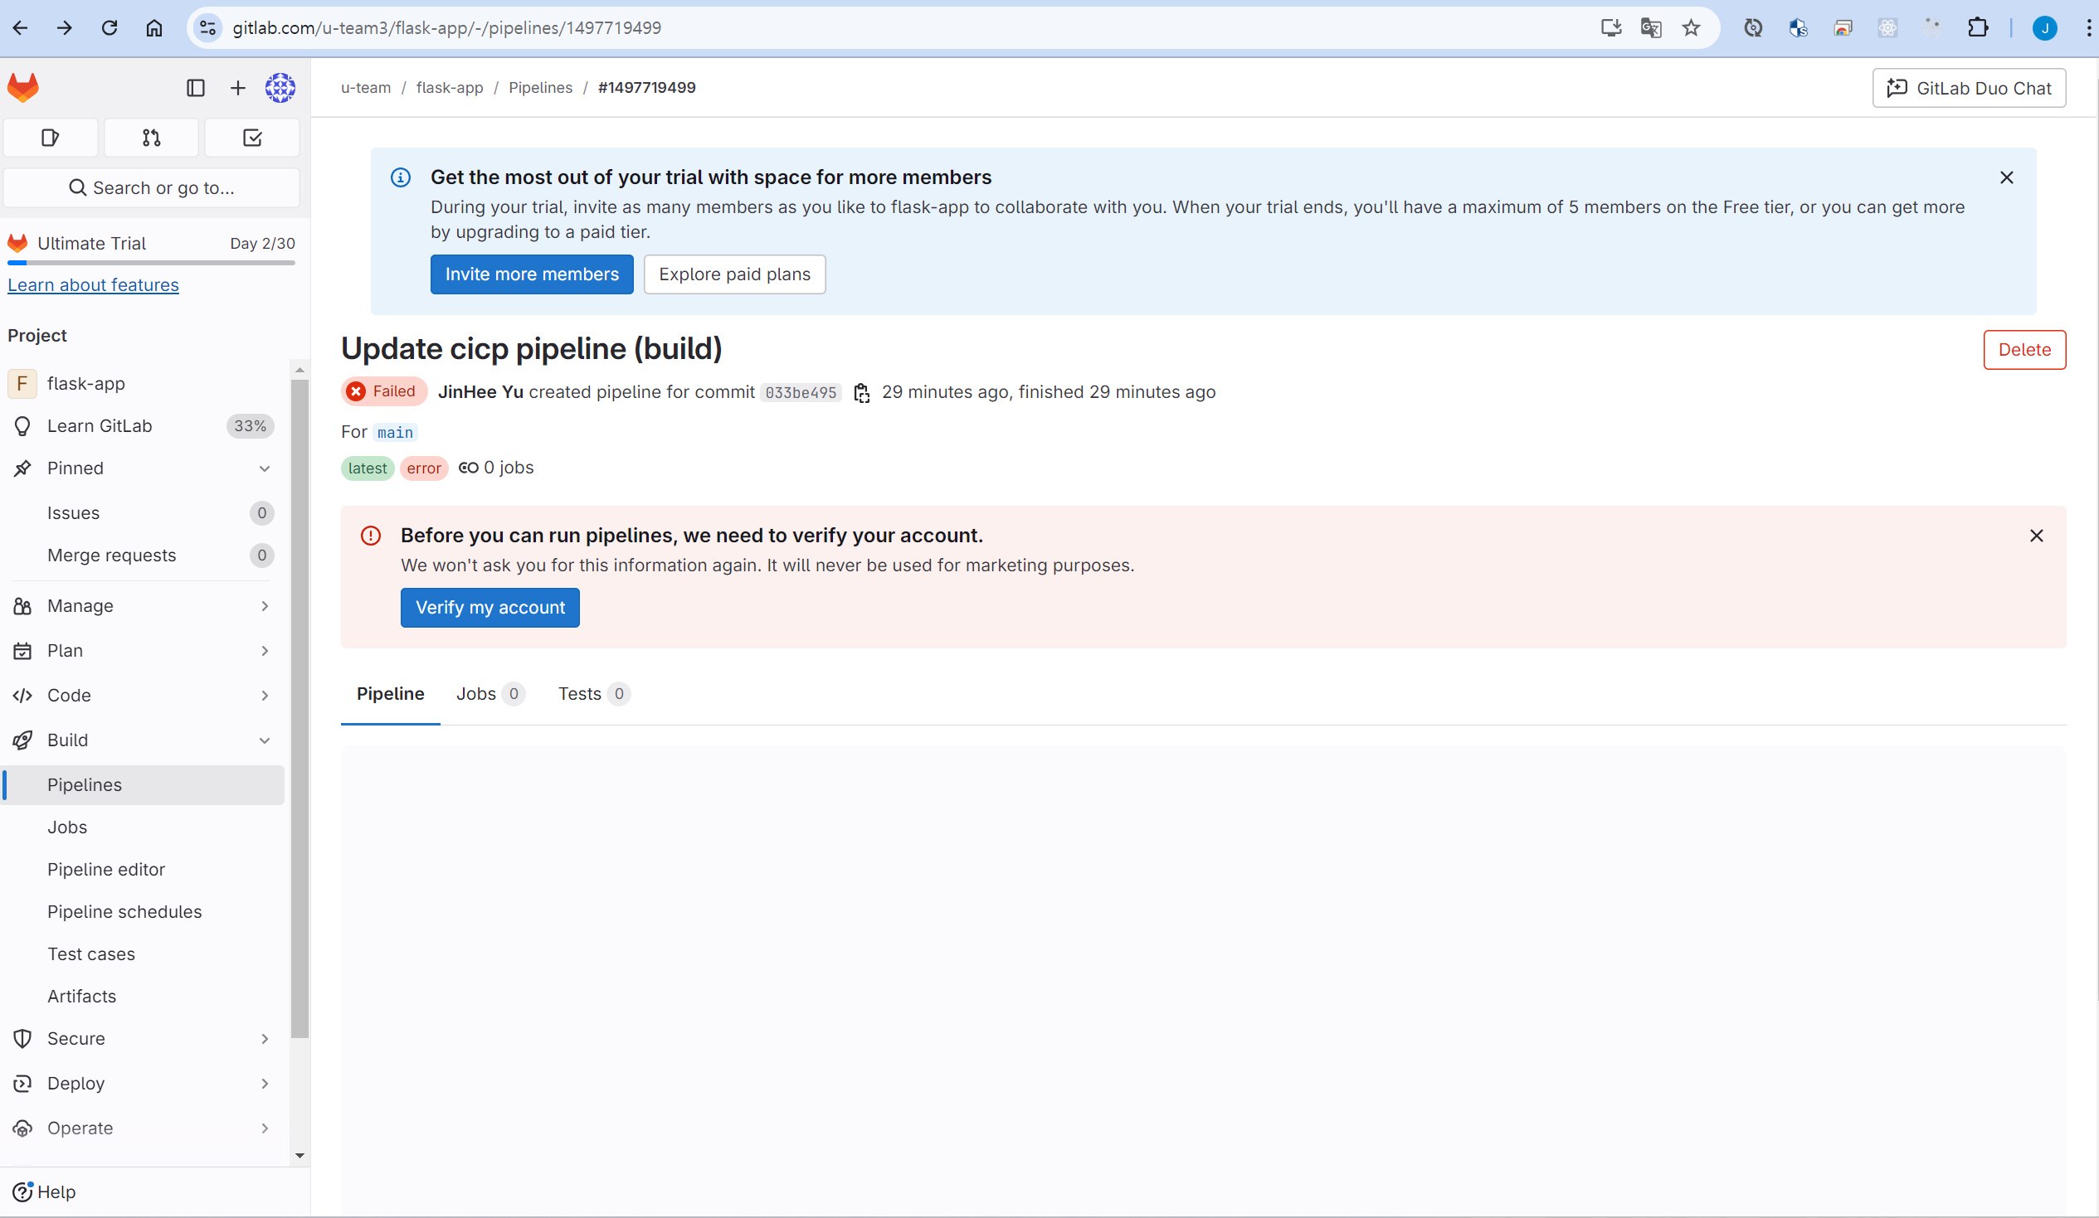The width and height of the screenshot is (2099, 1218).
Task: Open assigned issues shortcut icon
Action: point(51,138)
